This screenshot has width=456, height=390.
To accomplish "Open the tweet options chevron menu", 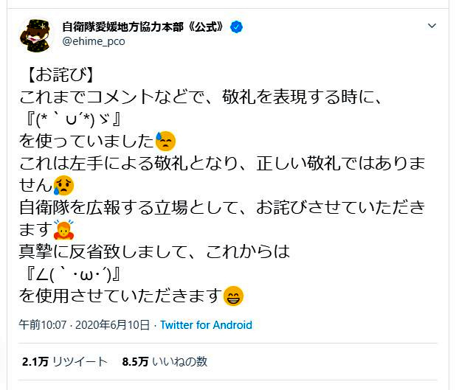I will [x=432, y=26].
